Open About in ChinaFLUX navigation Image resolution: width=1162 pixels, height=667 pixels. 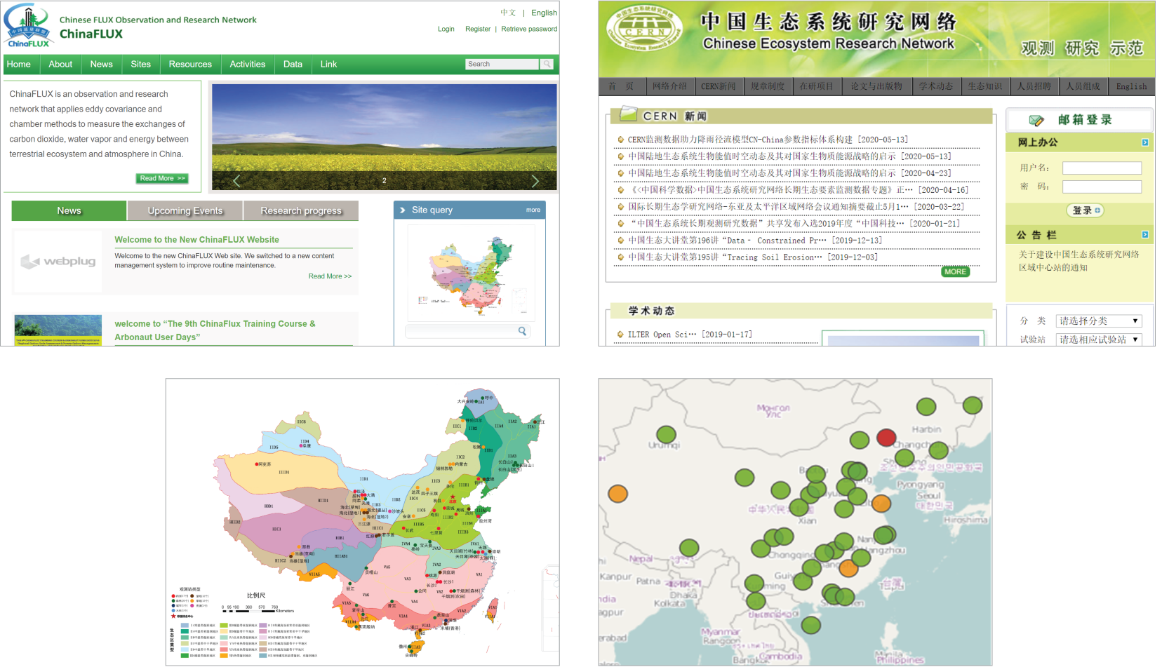coord(60,64)
